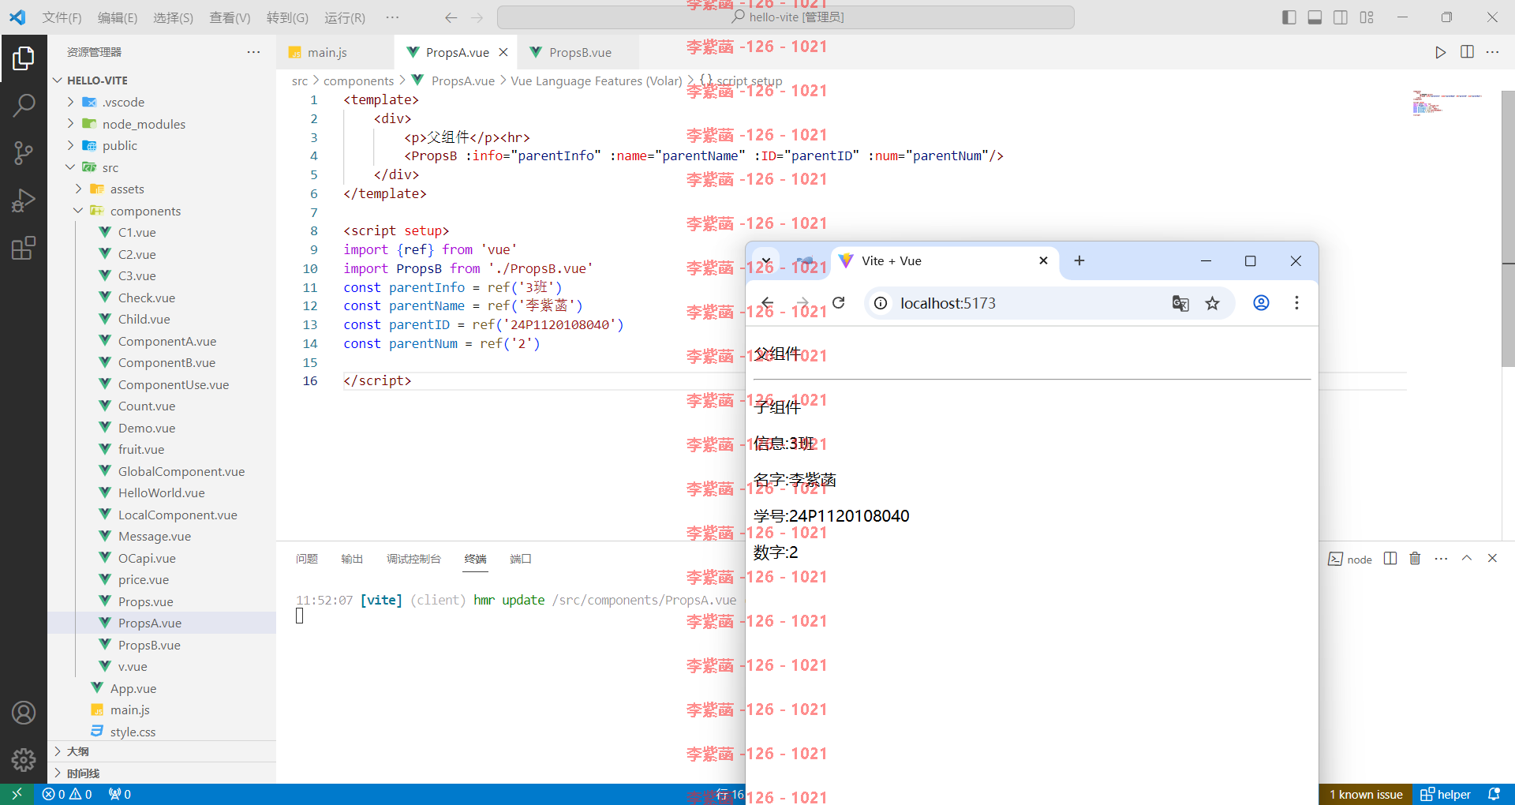Click the Run file play icon
Screen dimensions: 1515x805
[1440, 52]
